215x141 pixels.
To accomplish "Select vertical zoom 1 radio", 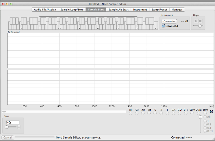I will click(x=205, y=121).
